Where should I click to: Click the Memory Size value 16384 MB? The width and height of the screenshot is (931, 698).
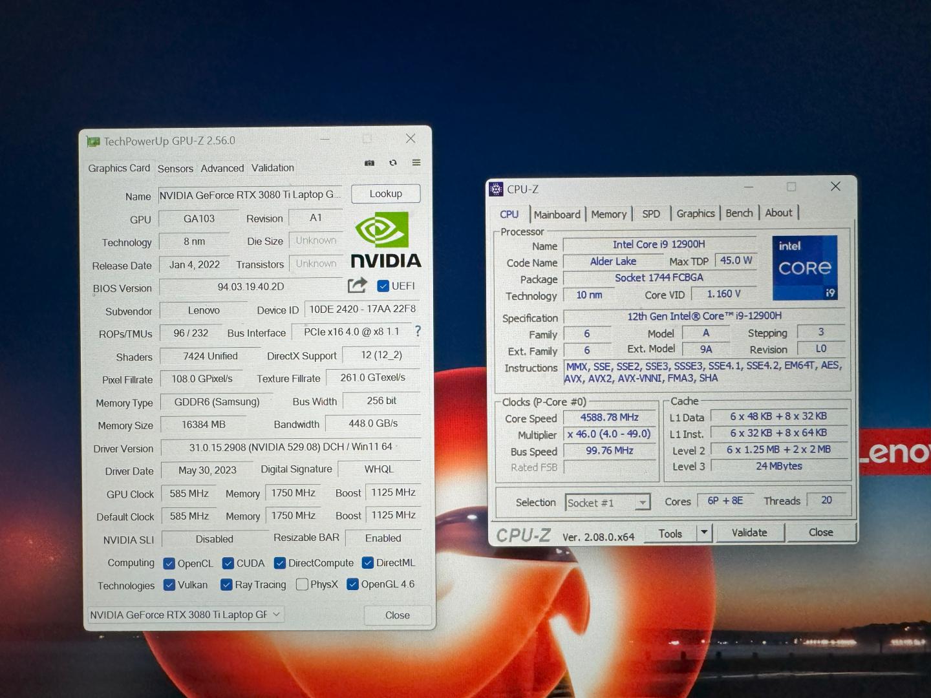[204, 425]
